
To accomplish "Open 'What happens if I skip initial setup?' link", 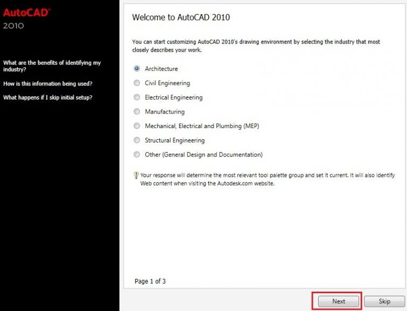I will click(48, 97).
